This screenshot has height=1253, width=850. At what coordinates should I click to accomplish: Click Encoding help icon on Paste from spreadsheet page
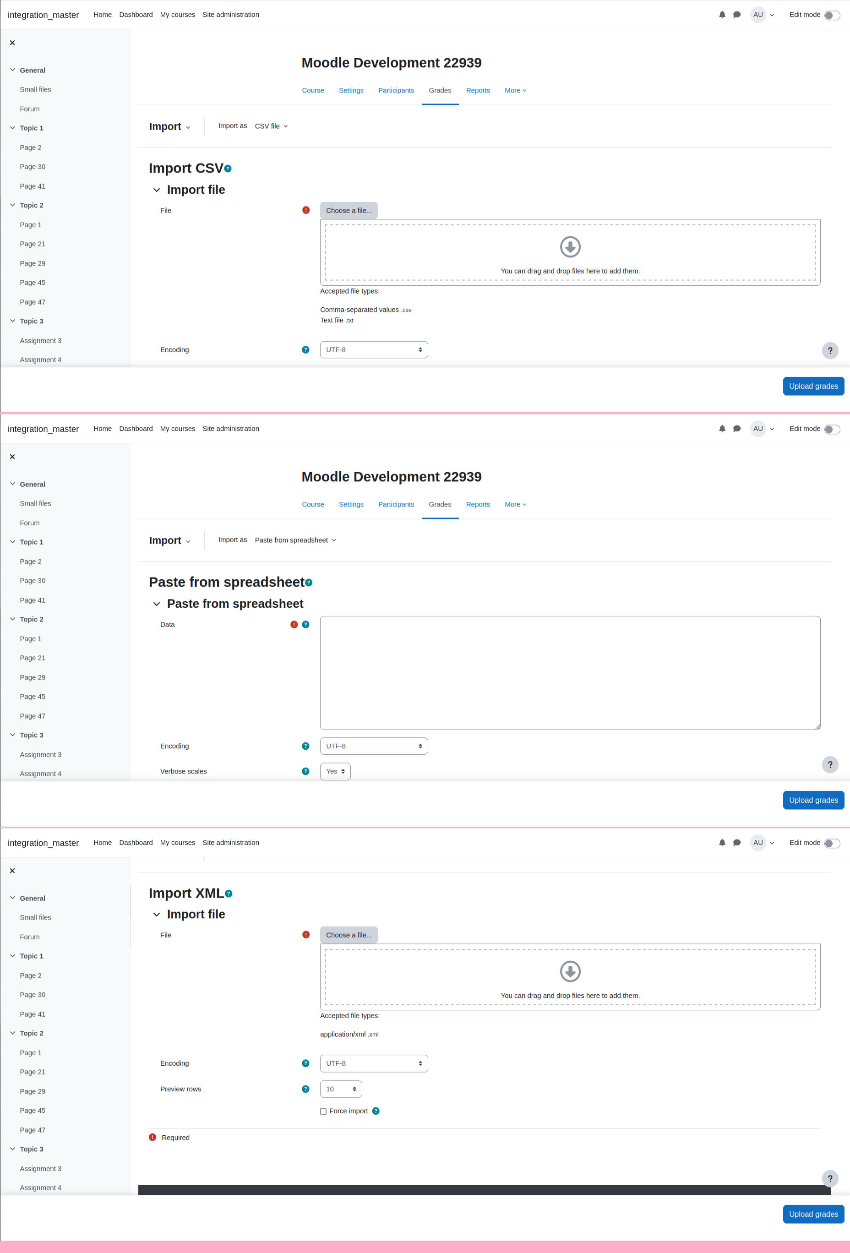point(305,746)
